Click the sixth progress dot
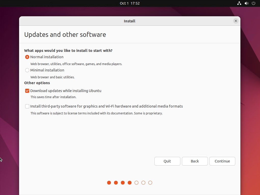Screen dimensions: 260x195 [x=143, y=183]
